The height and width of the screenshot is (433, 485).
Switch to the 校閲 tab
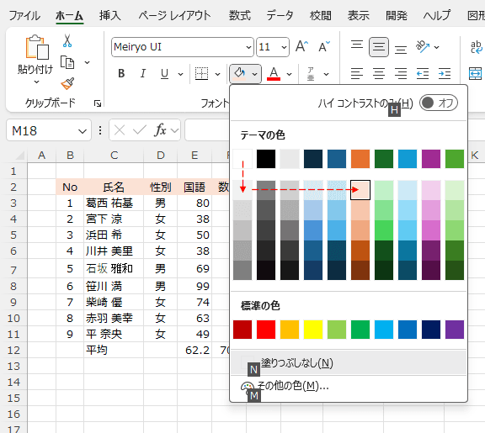pos(321,15)
